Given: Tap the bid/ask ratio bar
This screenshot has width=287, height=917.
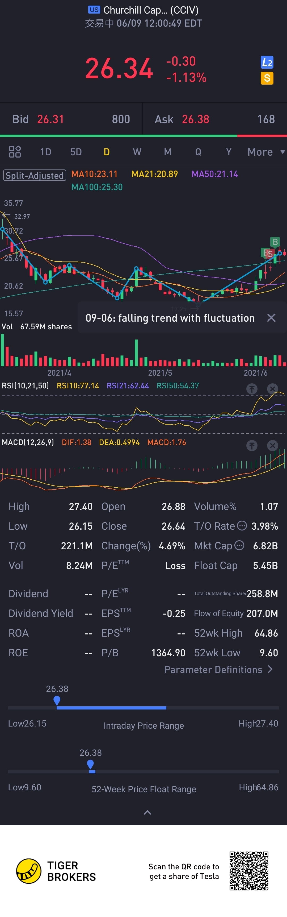Looking at the screenshot, I should coord(143,136).
